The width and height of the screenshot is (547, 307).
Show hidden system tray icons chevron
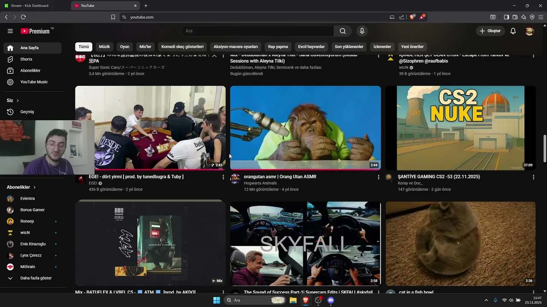click(486, 300)
